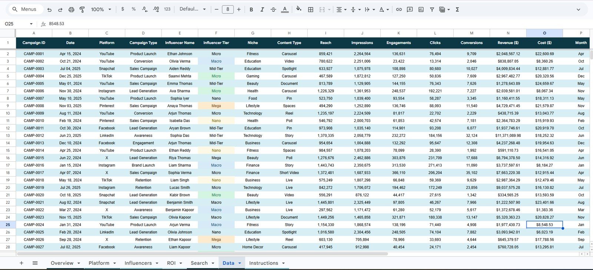The width and height of the screenshot is (593, 270).
Task: Open the vertical align dropdown
Action: [x=355, y=10]
